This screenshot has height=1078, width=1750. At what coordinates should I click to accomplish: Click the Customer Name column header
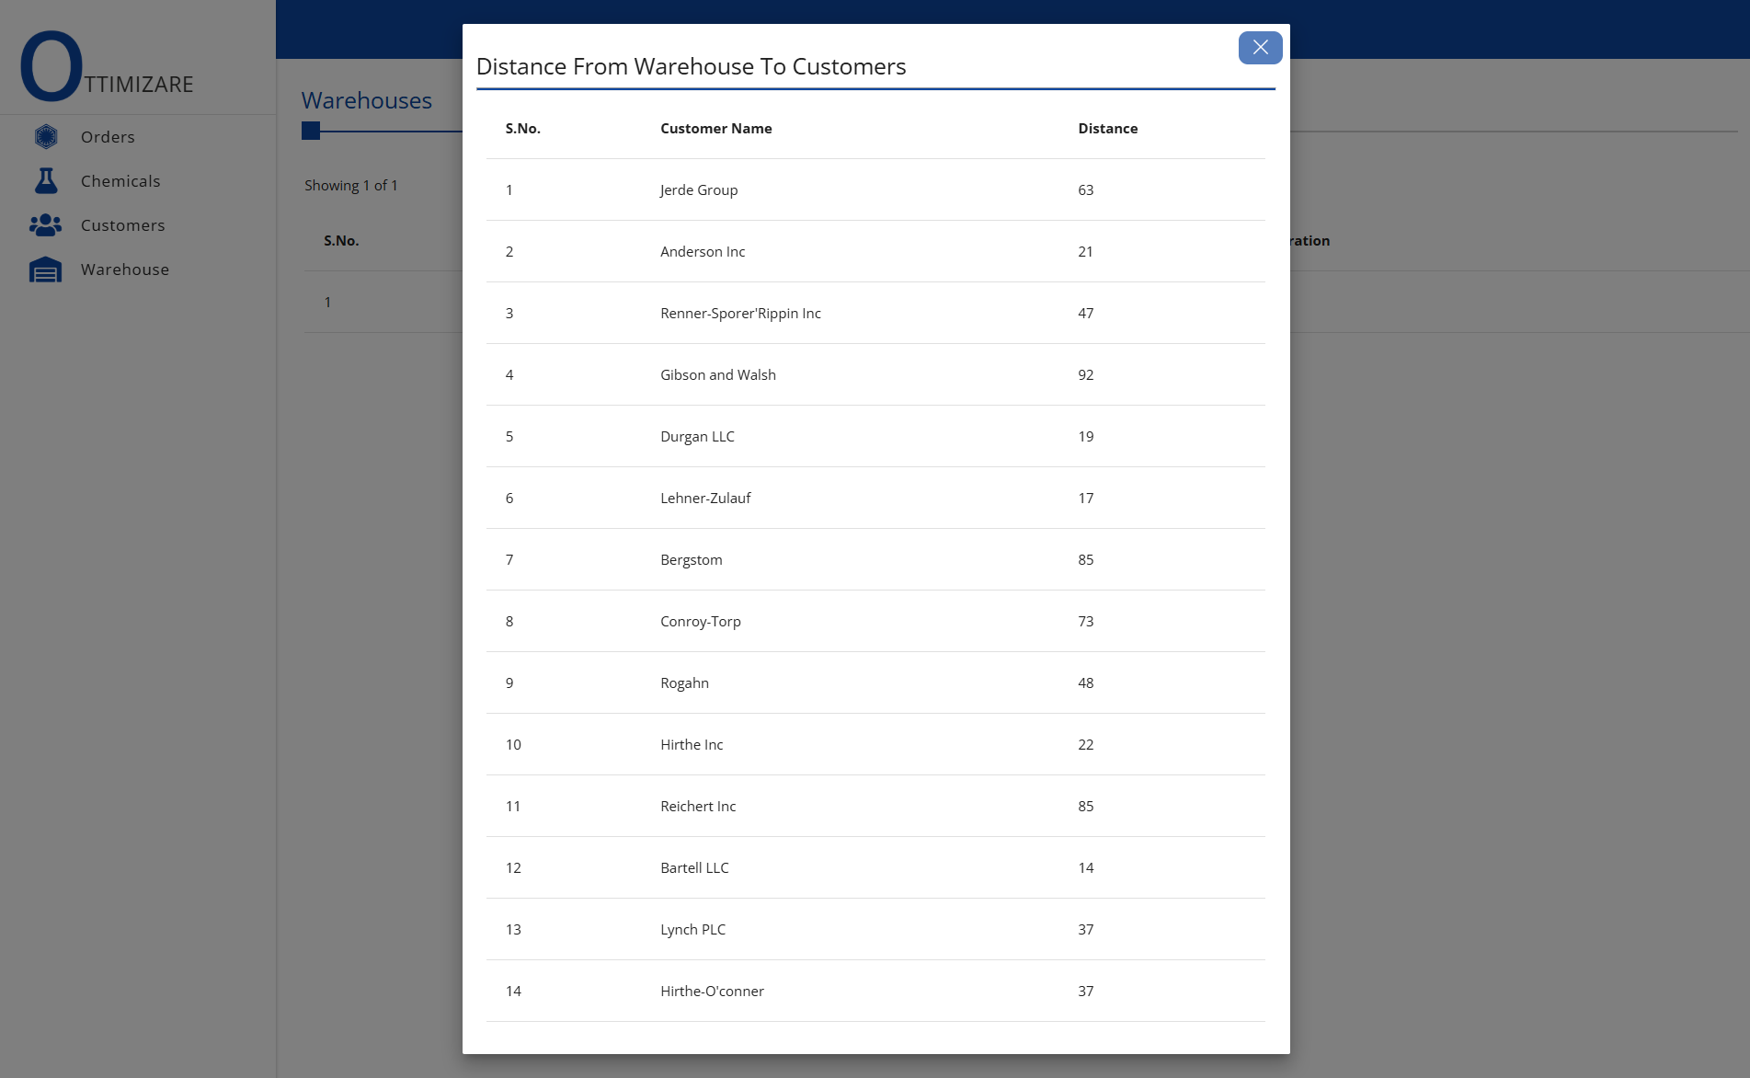(715, 129)
